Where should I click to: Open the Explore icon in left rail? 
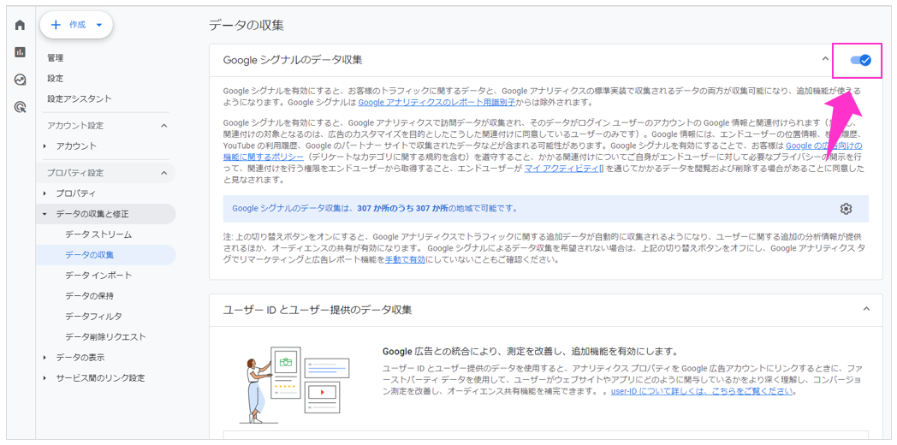[x=20, y=80]
